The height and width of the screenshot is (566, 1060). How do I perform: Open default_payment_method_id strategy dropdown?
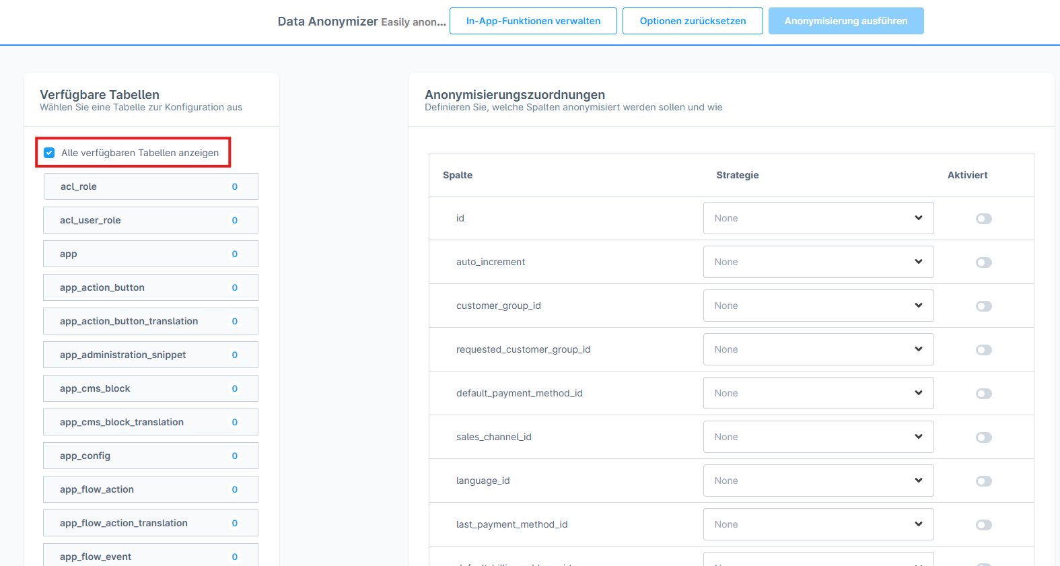pyautogui.click(x=818, y=393)
